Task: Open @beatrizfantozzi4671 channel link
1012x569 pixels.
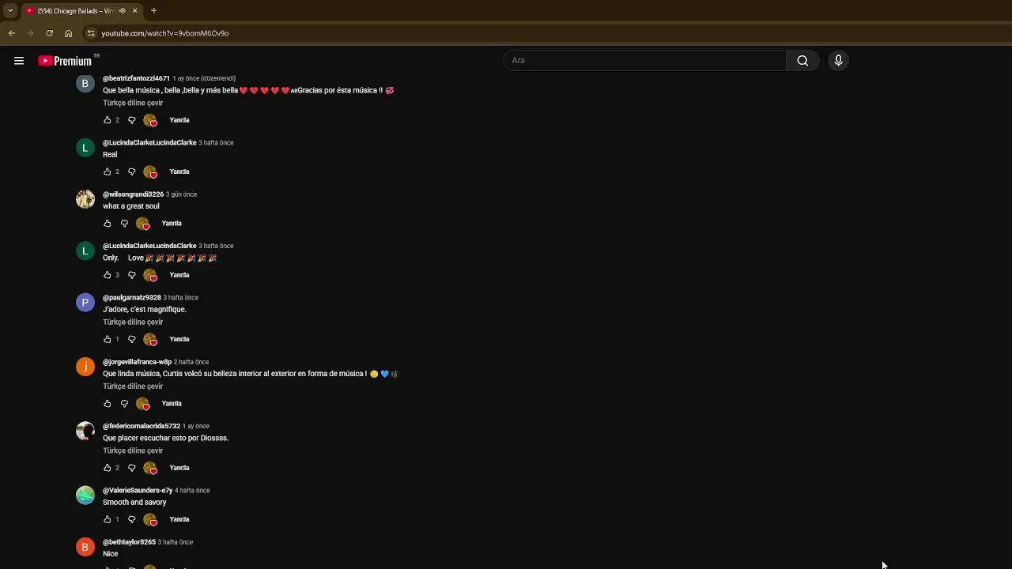Action: point(136,78)
